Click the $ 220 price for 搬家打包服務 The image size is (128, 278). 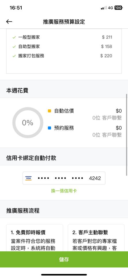click(x=106, y=56)
